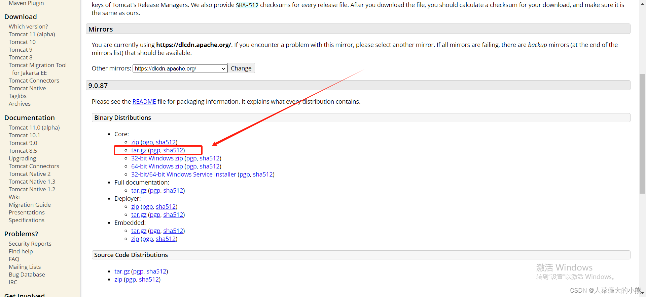Go to Tomcat 8 download page

point(21,57)
